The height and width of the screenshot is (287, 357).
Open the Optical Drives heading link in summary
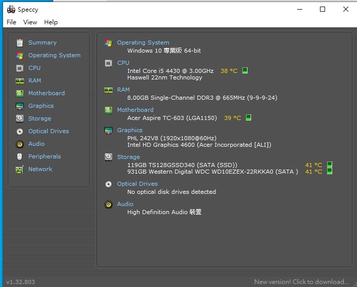[137, 184]
